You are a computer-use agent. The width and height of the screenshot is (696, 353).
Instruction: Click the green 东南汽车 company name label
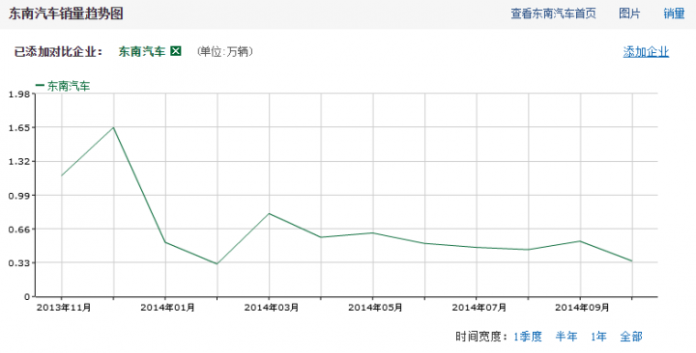click(141, 52)
